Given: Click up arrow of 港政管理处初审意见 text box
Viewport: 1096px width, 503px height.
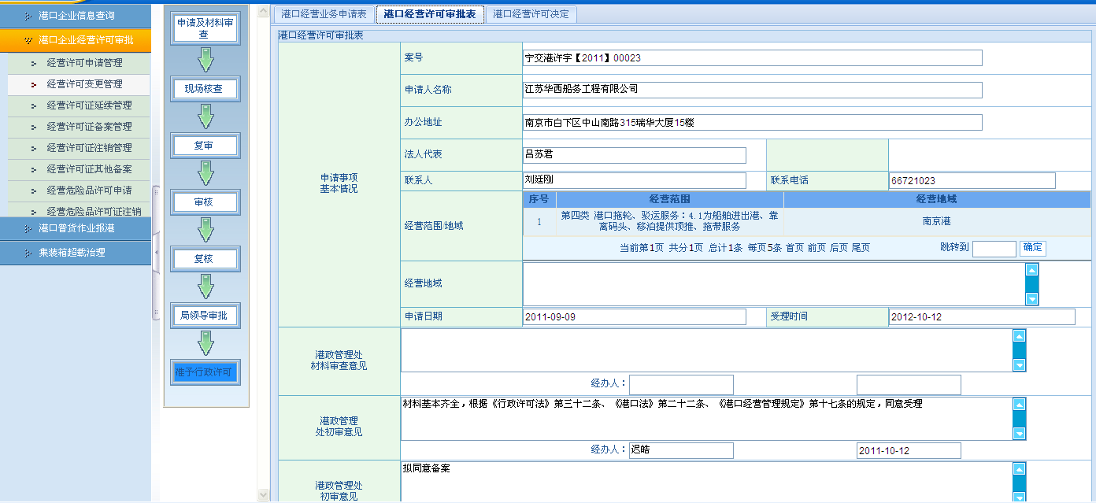Looking at the screenshot, I should click(x=1019, y=405).
